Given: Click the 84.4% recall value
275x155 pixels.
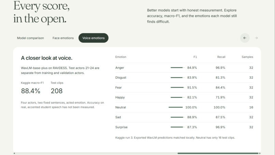Looking at the screenshot, I should click(x=220, y=88).
